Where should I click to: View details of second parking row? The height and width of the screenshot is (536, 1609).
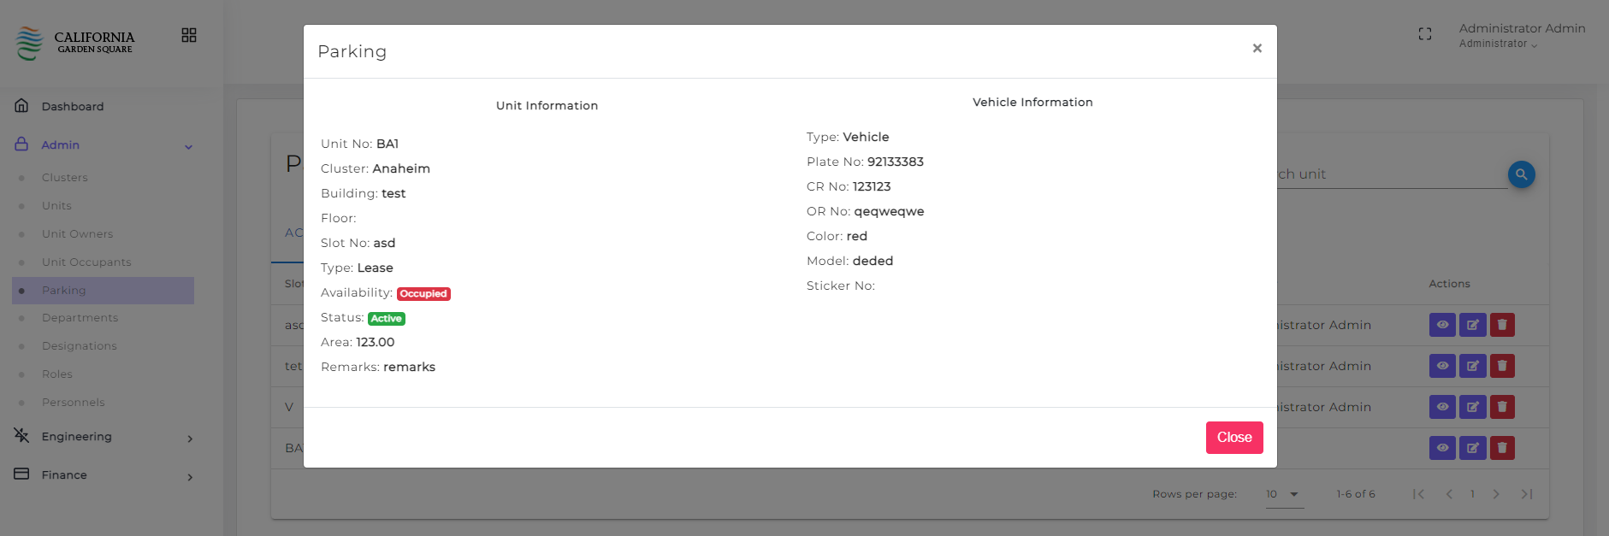[1442, 366]
